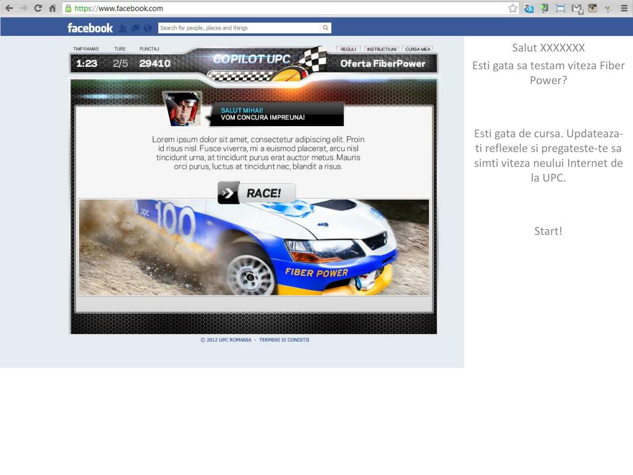Click the Start! text on the right
Image resolution: width=633 pixels, height=475 pixels.
point(548,231)
